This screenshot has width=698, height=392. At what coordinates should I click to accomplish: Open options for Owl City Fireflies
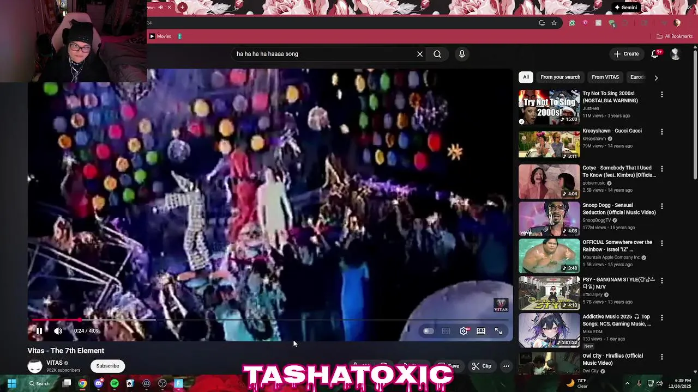click(662, 357)
